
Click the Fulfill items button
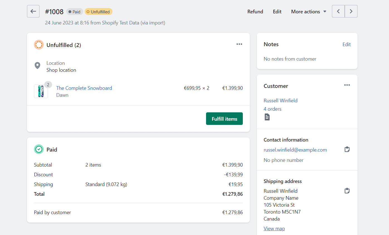(224, 118)
